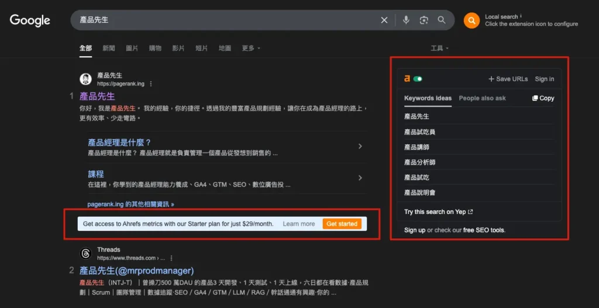Image resolution: width=599 pixels, height=308 pixels.
Task: Open search by image camera icon
Action: [424, 20]
